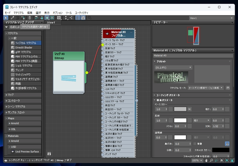Click the black scatter color swatch

(220, 150)
